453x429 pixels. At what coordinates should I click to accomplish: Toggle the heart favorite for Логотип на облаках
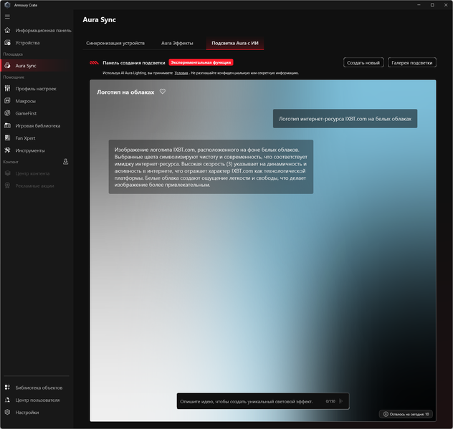(163, 92)
